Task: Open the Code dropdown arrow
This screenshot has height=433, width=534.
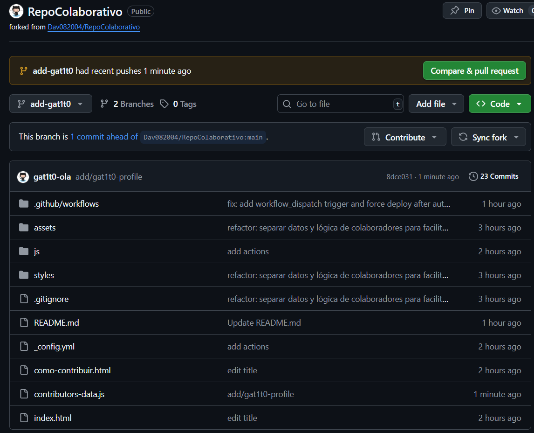Action: 519,104
